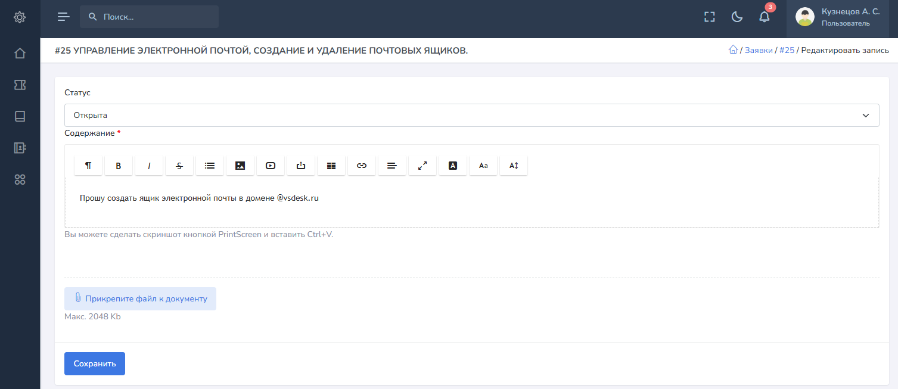The height and width of the screenshot is (389, 898).
Task: Click the Сохранить button
Action: pyautogui.click(x=95, y=363)
